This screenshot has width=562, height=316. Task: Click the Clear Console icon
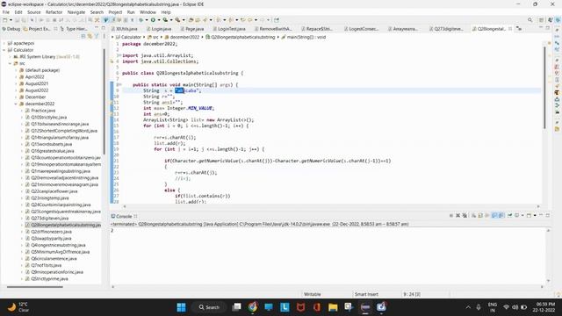tap(474, 215)
